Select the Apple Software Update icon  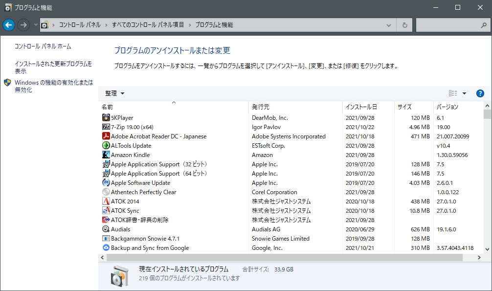pos(106,183)
